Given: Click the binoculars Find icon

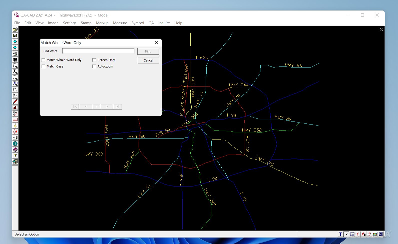Looking at the screenshot, I should click(15, 59).
